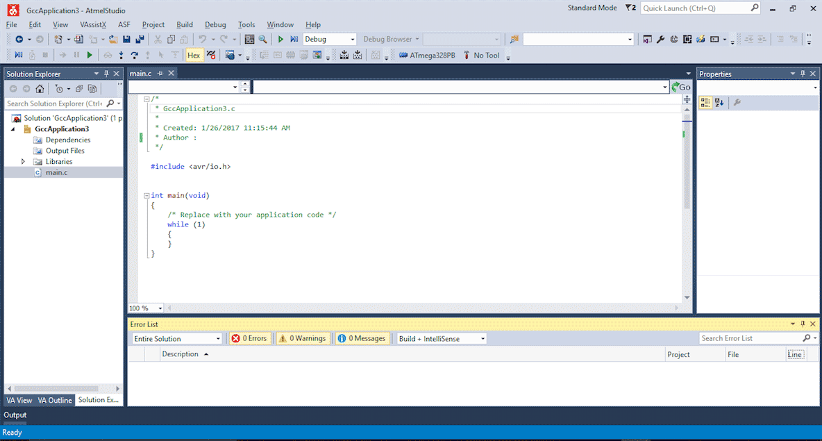
Task: Click the green Start Without Debugging arrow
Action: [x=280, y=40]
